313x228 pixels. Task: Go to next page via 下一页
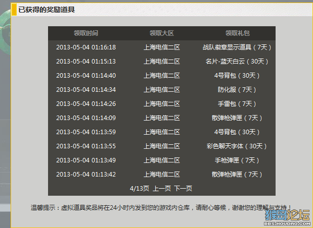183,188
